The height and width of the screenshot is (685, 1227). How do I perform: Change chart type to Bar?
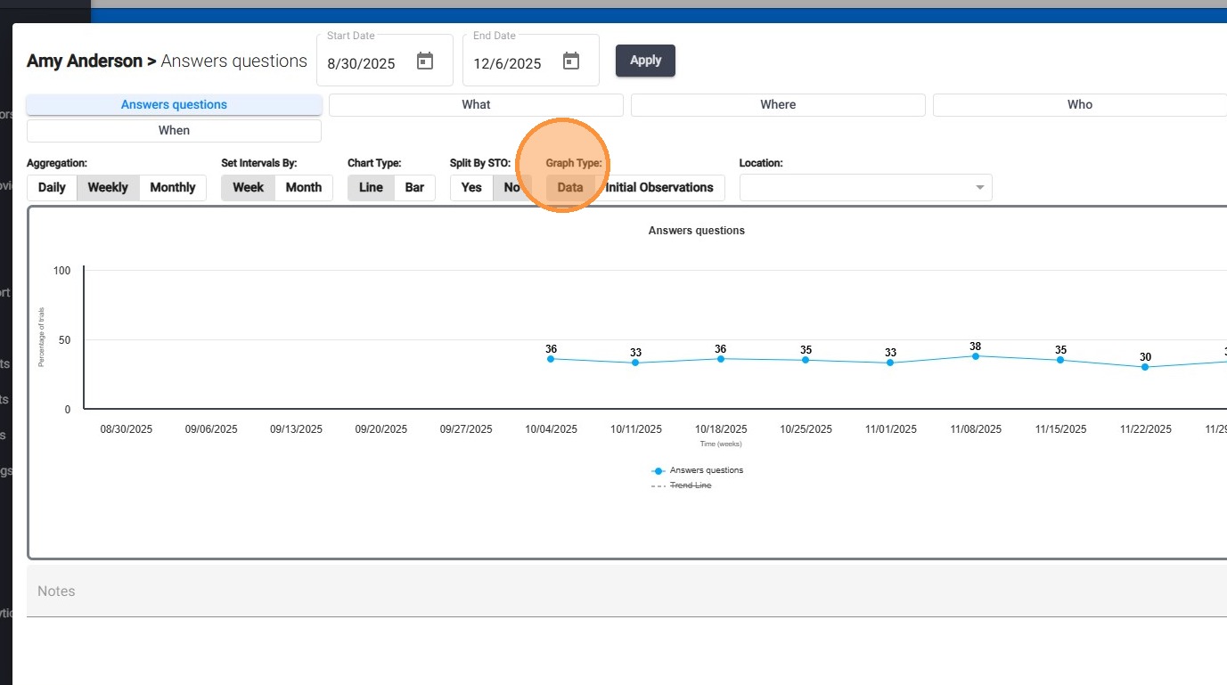(414, 187)
